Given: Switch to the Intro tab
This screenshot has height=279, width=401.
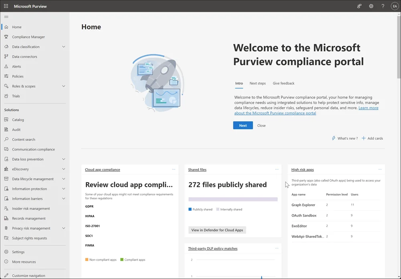Looking at the screenshot, I should 239,84.
